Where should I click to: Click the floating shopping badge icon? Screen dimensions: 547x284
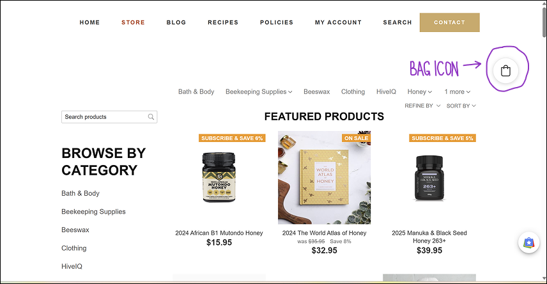click(x=528, y=243)
